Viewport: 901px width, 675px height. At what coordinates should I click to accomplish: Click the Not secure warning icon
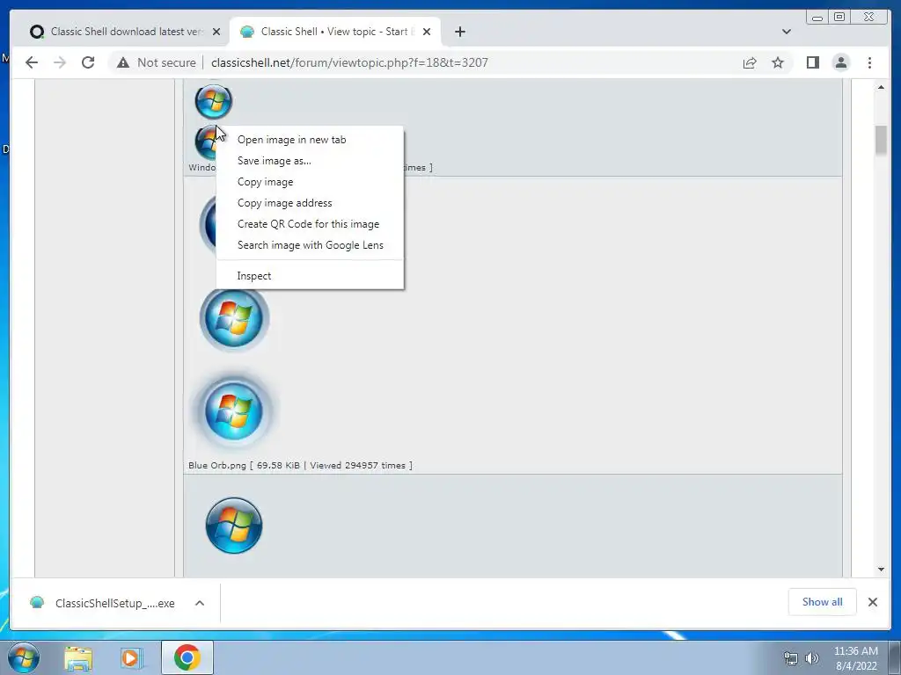pyautogui.click(x=123, y=62)
